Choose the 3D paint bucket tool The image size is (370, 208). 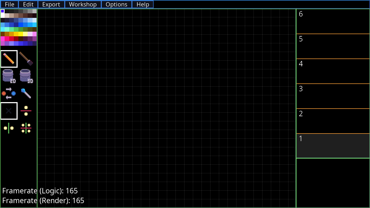coord(26,76)
